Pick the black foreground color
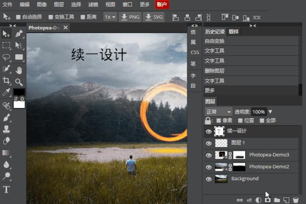This screenshot has height=204, width=306. point(19,92)
